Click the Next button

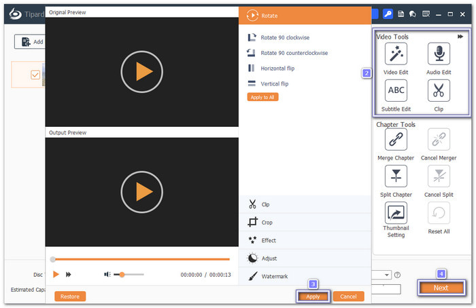pos(441,288)
